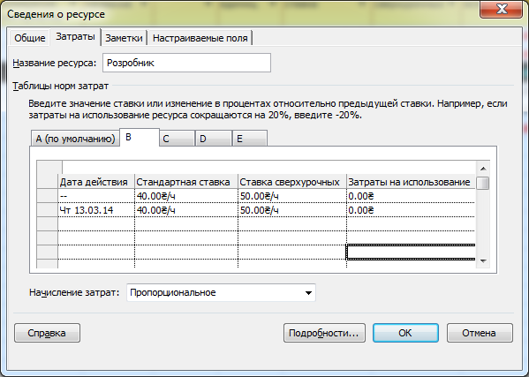Select standard rate cell in Чт 13.03.14 row
The height and width of the screenshot is (377, 529).
click(186, 210)
